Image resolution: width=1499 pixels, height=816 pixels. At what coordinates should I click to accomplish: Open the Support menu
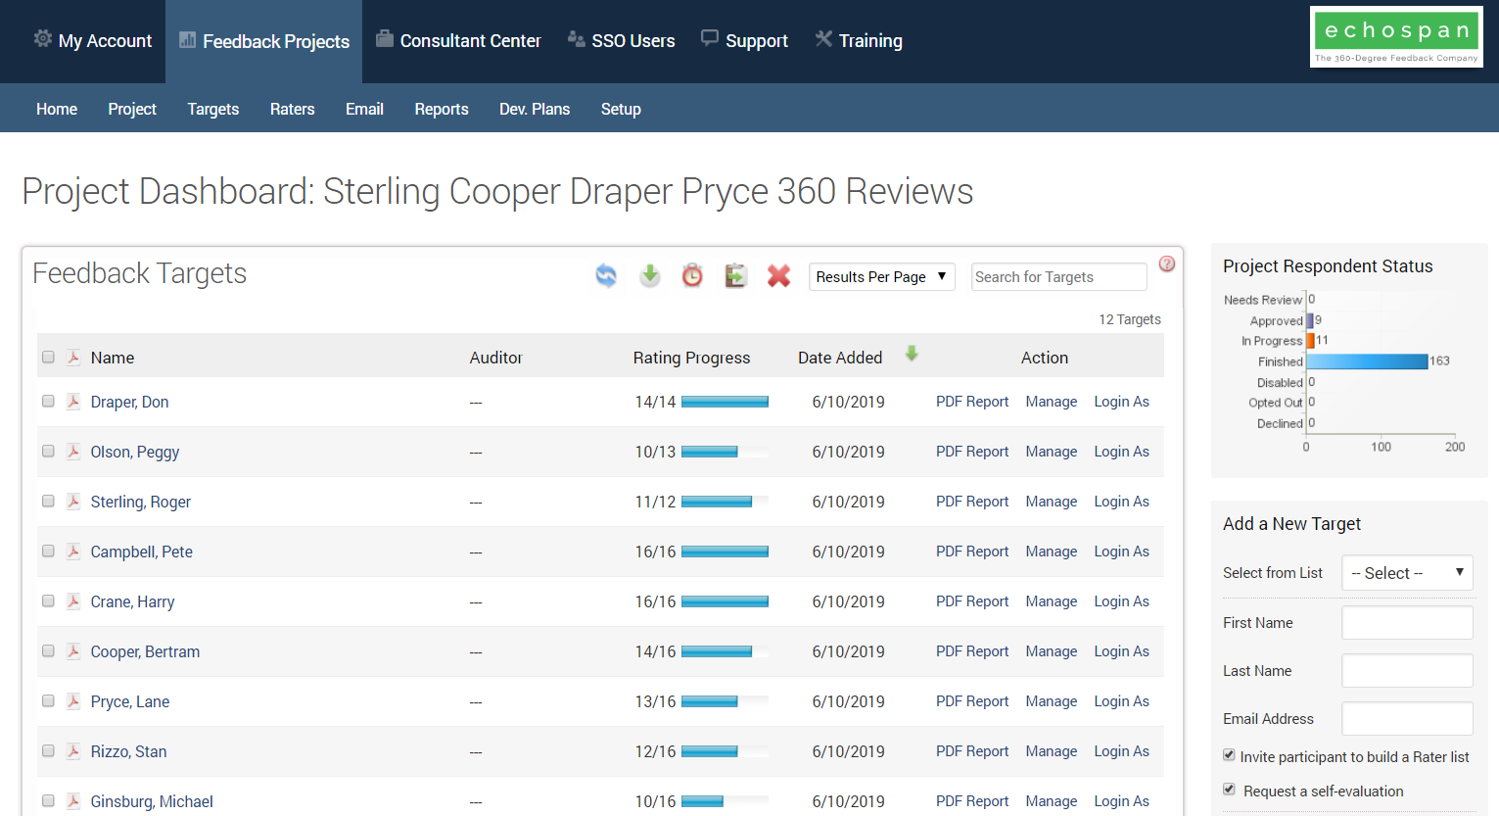[745, 40]
